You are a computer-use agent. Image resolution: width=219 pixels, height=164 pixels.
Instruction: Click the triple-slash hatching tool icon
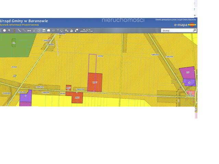pyautogui.click(x=53, y=30)
